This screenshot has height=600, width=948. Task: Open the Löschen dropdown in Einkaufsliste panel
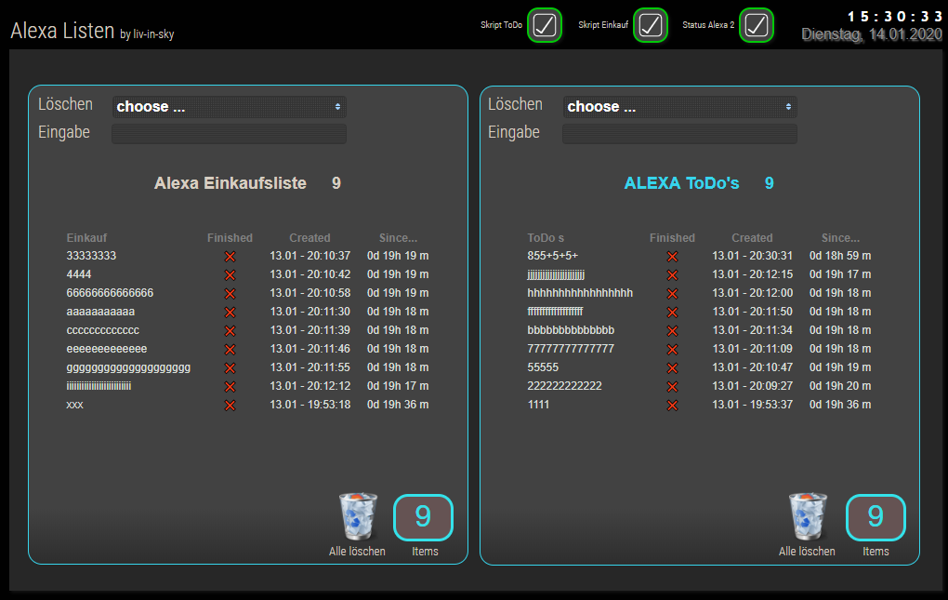click(x=230, y=106)
